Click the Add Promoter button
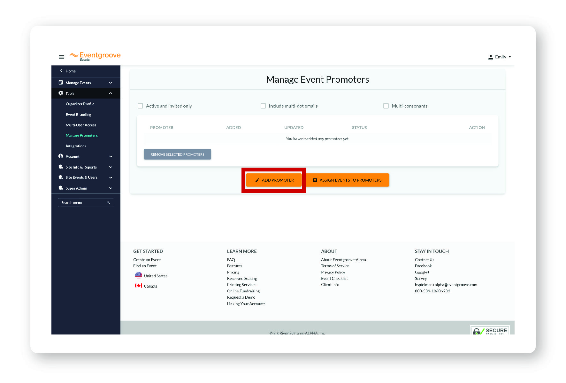 pyautogui.click(x=274, y=180)
